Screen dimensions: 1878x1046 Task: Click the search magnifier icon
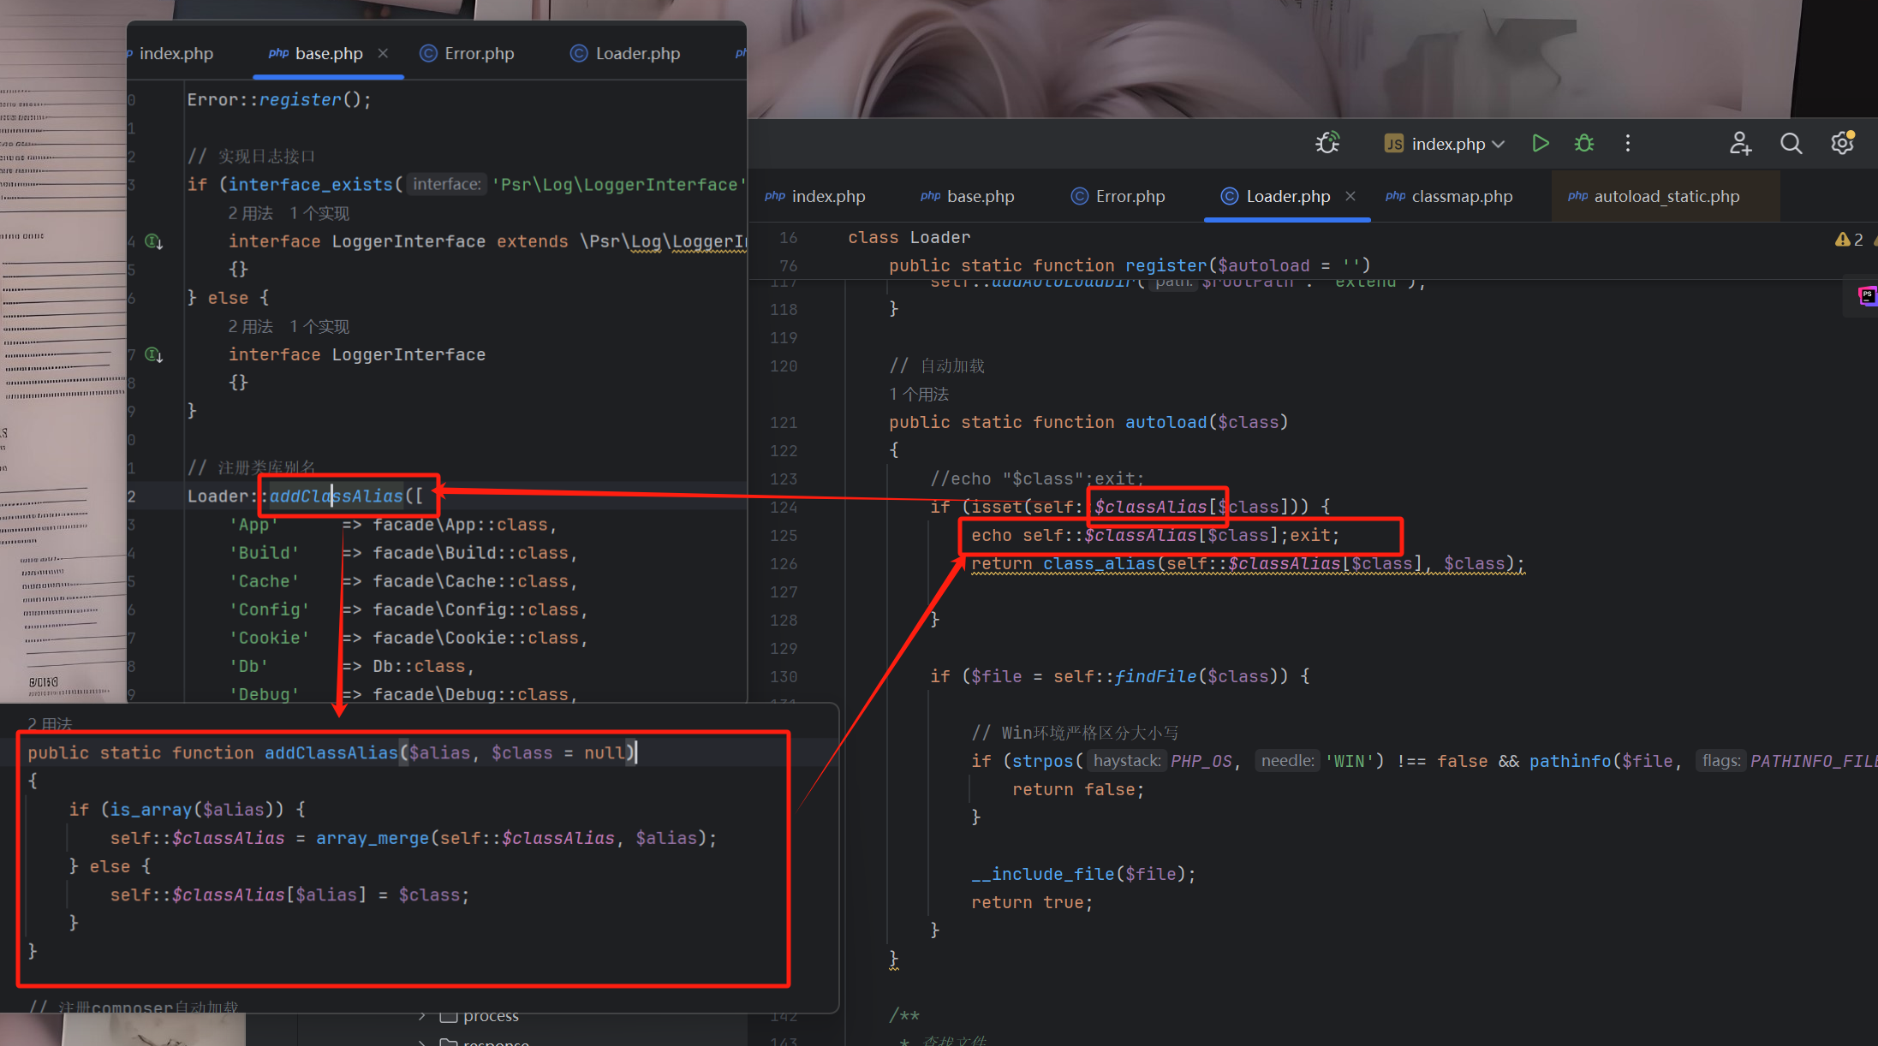1791,143
